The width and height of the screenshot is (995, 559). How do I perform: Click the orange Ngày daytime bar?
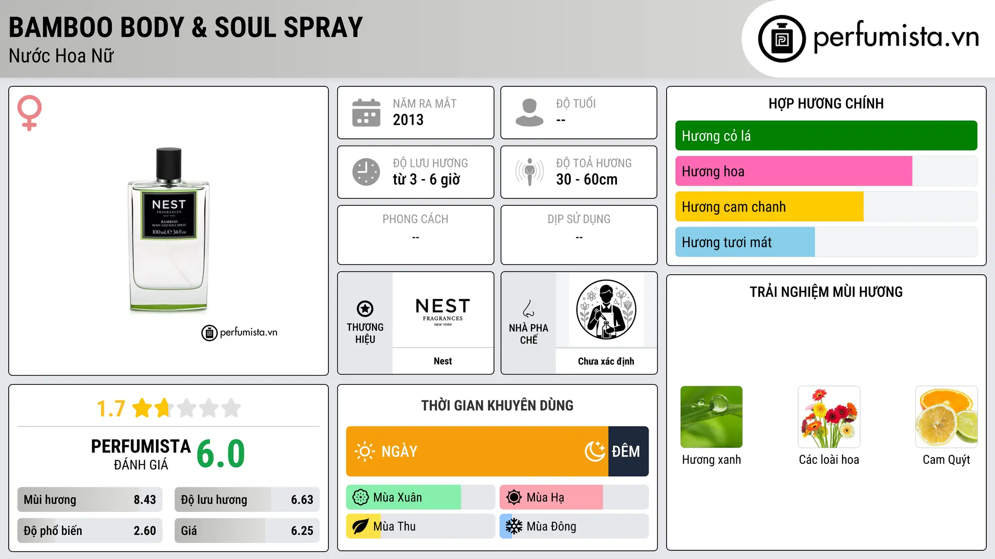[477, 451]
